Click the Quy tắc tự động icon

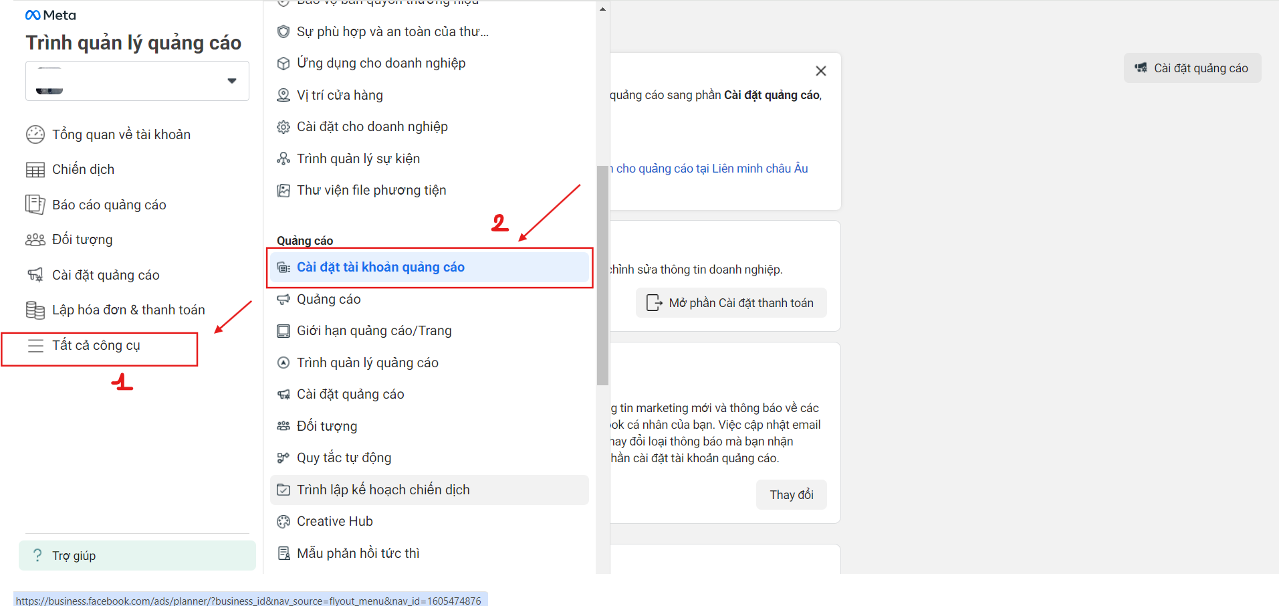283,458
